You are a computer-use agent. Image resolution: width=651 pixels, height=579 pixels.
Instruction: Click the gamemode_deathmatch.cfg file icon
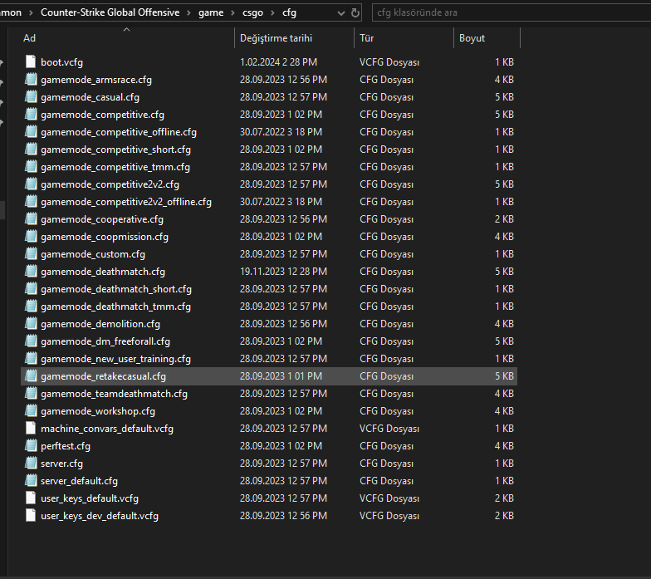coord(31,271)
